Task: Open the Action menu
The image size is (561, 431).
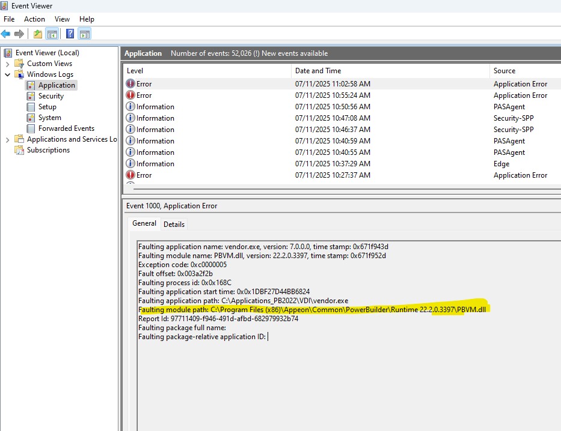Action: click(34, 19)
